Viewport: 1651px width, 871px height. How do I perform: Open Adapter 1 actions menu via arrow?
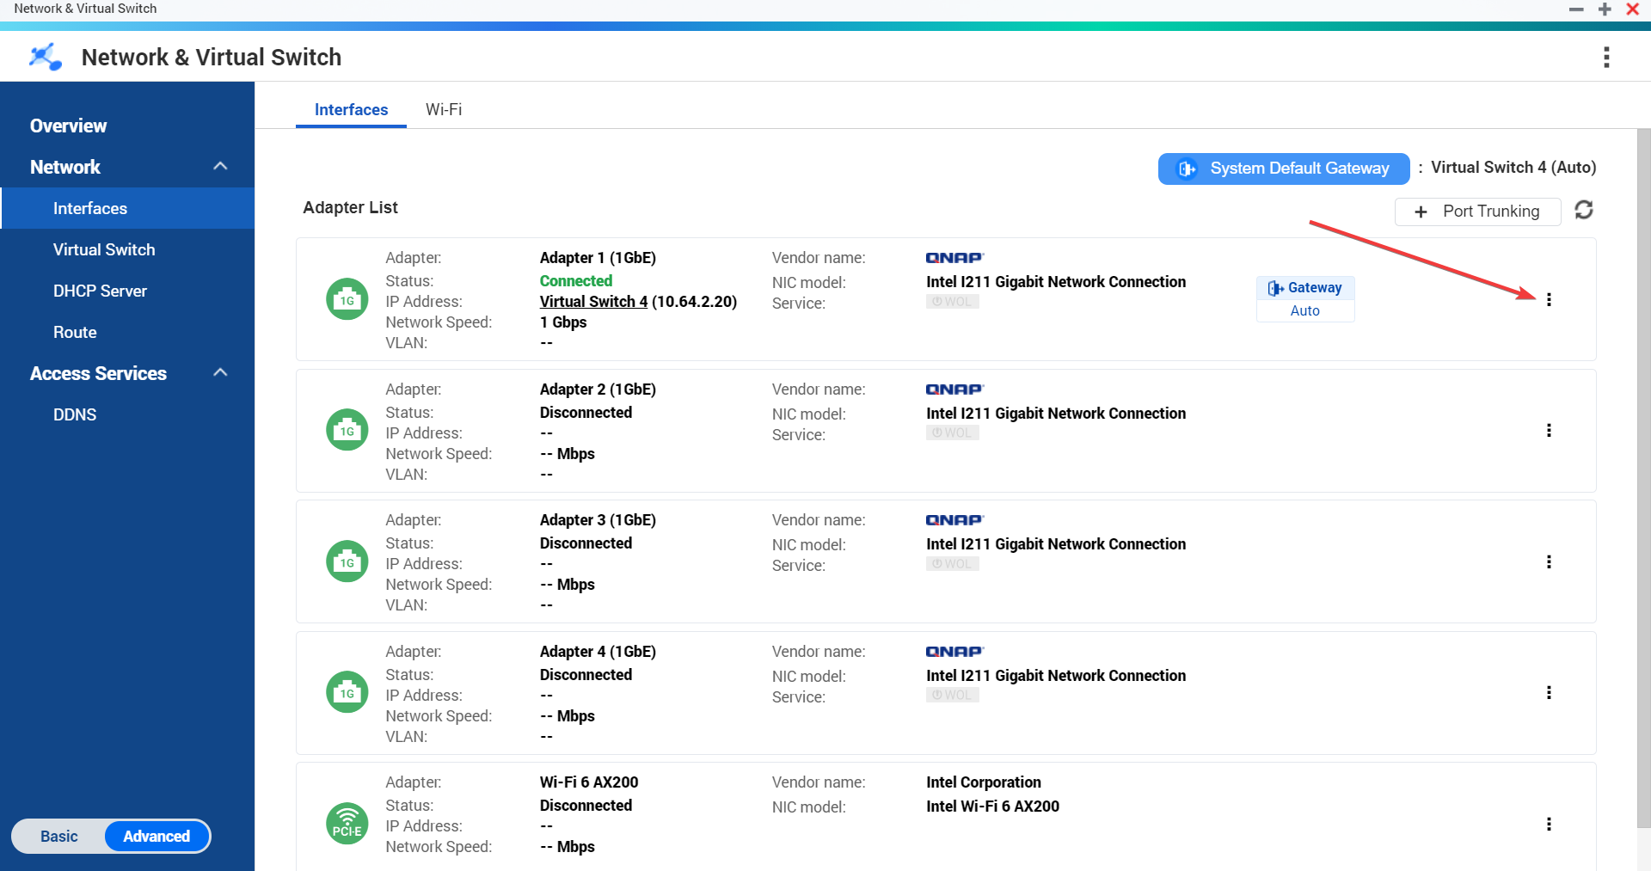1549,299
